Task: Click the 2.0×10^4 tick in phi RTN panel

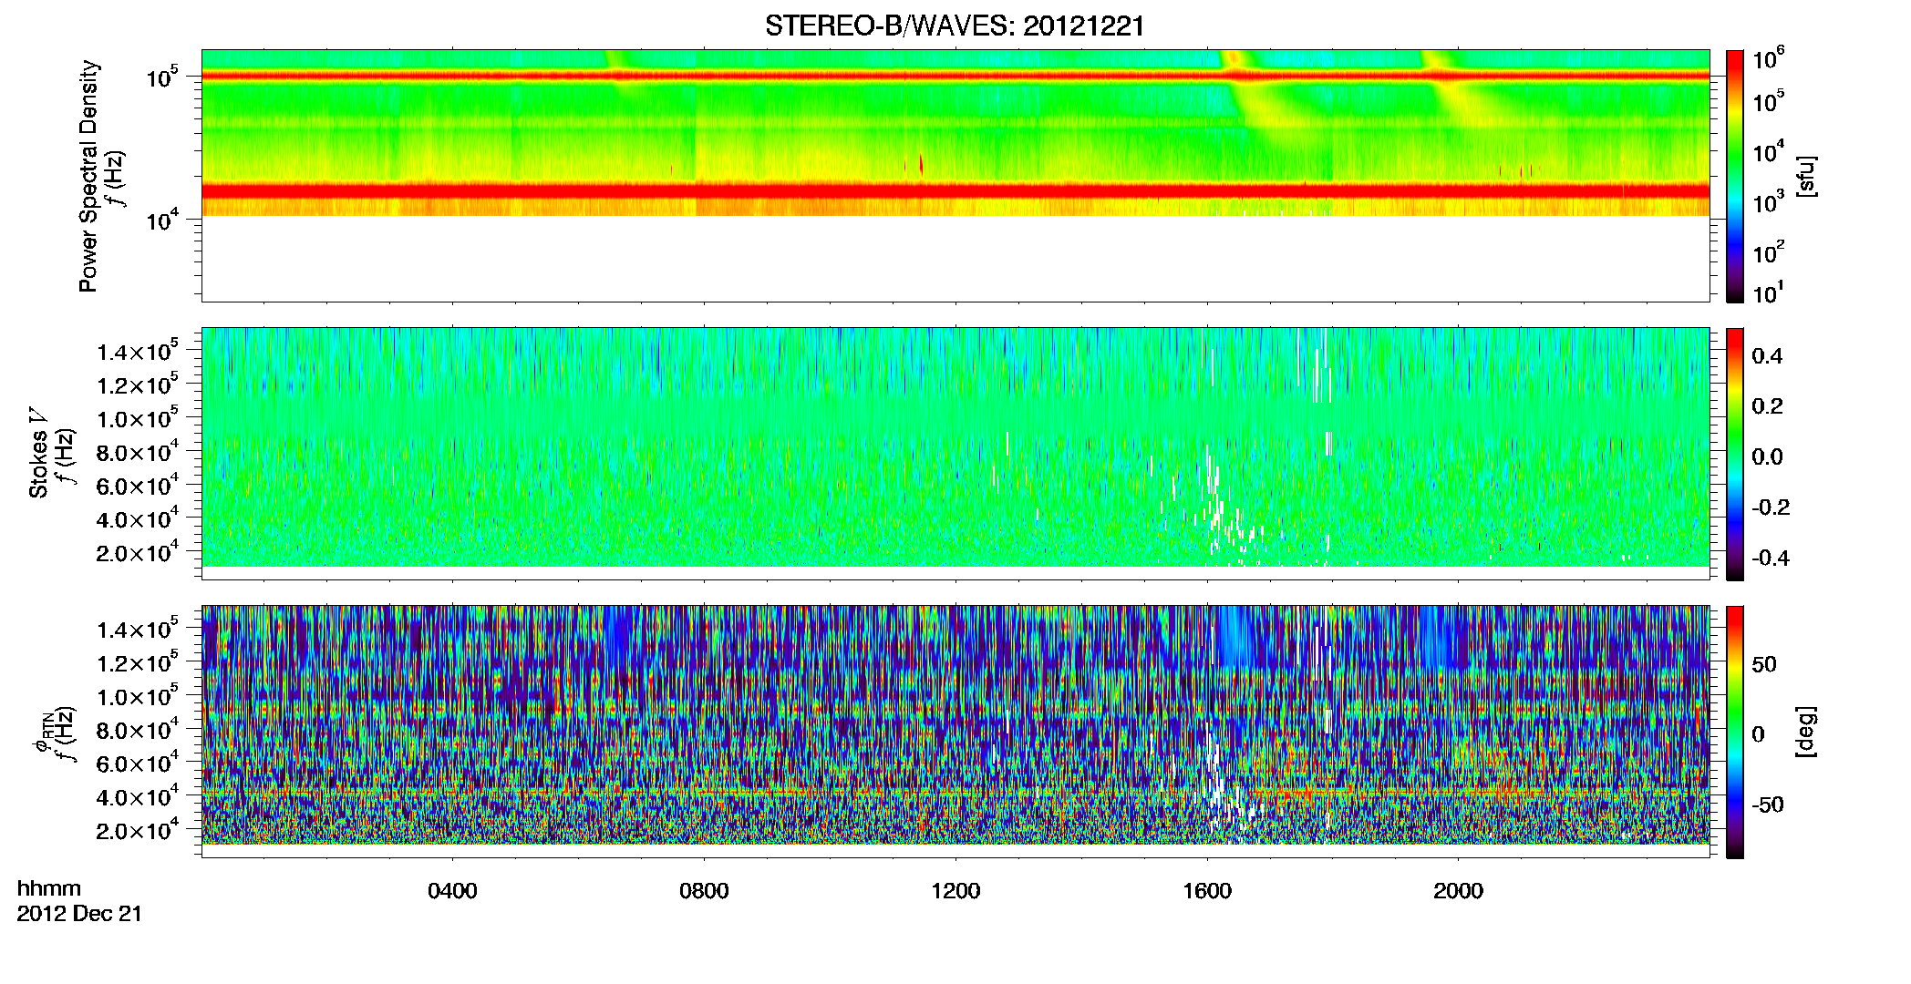Action: pyautogui.click(x=137, y=831)
